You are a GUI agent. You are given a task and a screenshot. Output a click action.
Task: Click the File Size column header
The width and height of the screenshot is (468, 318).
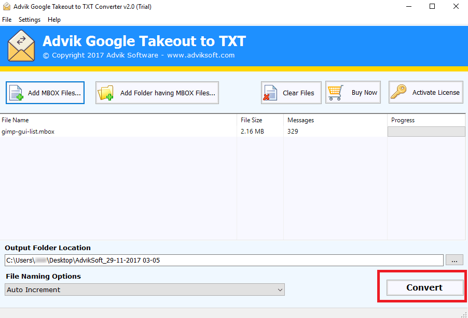point(260,120)
